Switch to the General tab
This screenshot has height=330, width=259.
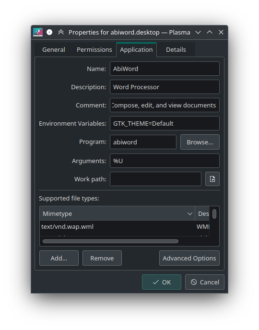tap(54, 50)
